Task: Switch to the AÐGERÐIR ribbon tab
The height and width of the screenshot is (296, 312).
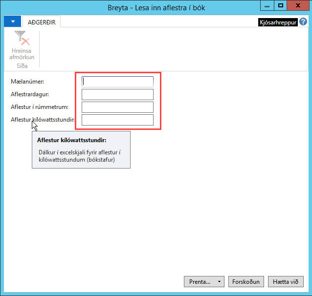Action: [41, 22]
